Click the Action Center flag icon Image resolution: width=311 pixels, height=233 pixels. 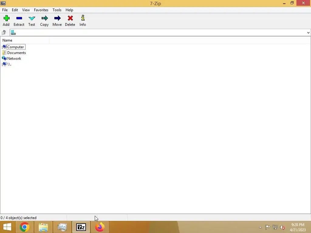pos(268,227)
